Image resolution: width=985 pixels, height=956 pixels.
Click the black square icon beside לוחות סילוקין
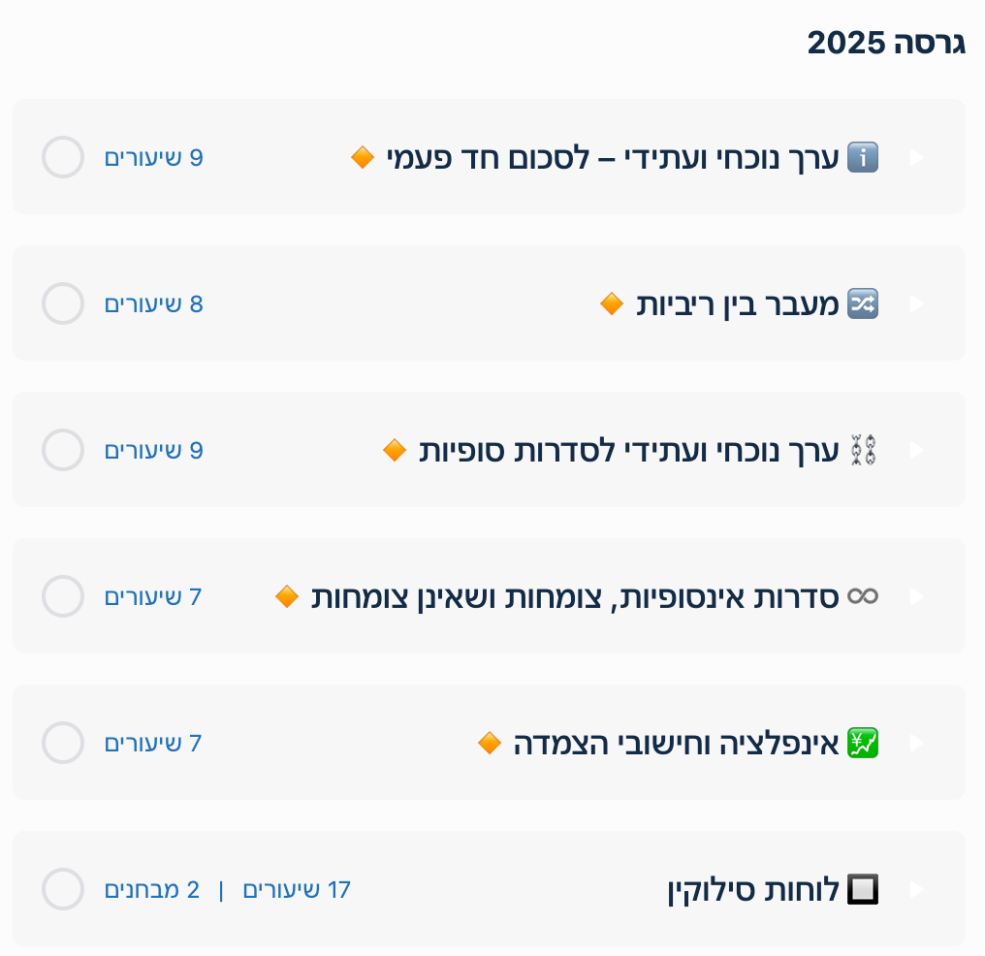pos(862,889)
